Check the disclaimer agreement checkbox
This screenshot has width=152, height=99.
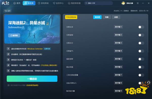(x=8, y=85)
